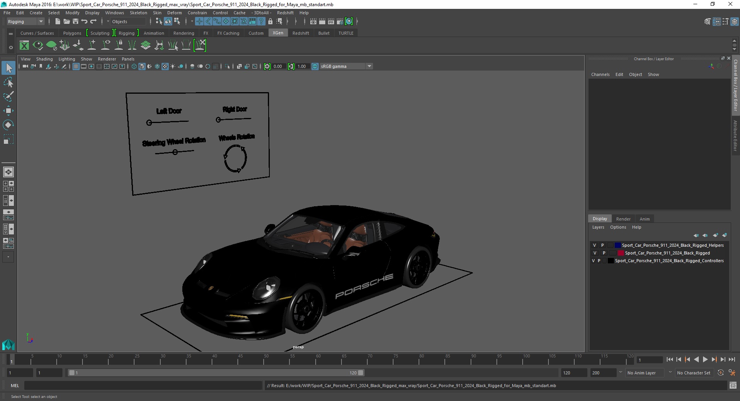Click the green stacked layers XGen shelf icon

pos(146,45)
